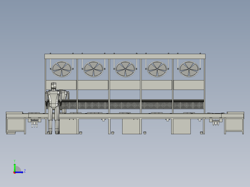250x187 pixels.
Task: Select the middle fan of the five
Action: click(125, 69)
